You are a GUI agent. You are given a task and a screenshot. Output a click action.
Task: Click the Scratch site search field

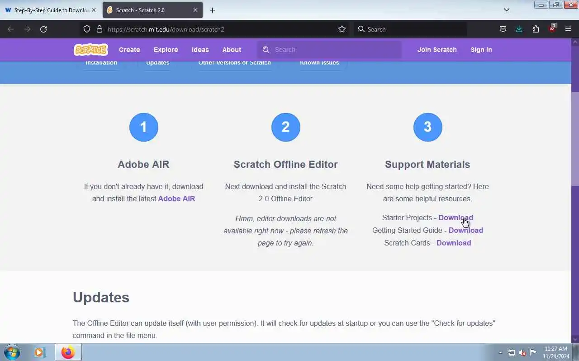[x=329, y=50]
